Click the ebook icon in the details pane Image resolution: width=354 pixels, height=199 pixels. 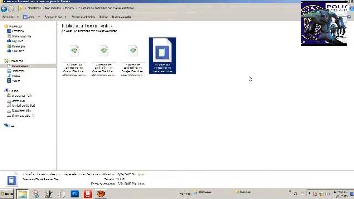coord(12,180)
